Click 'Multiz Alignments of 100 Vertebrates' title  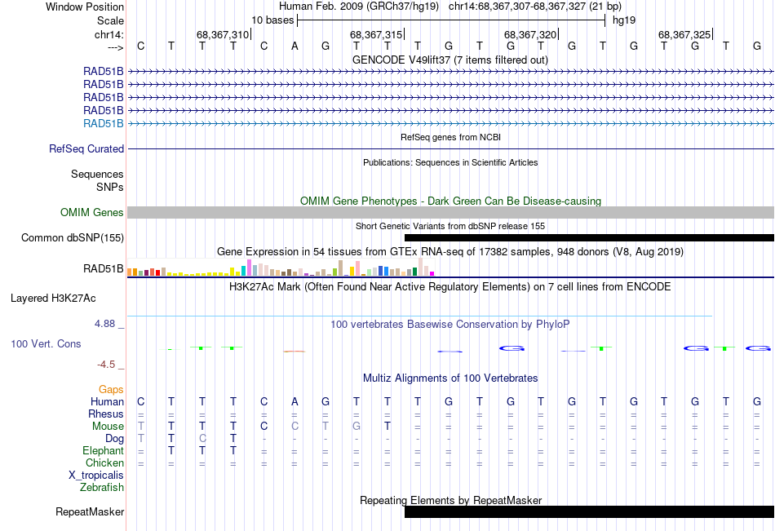(x=450, y=378)
